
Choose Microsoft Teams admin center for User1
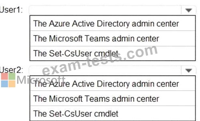113,38
